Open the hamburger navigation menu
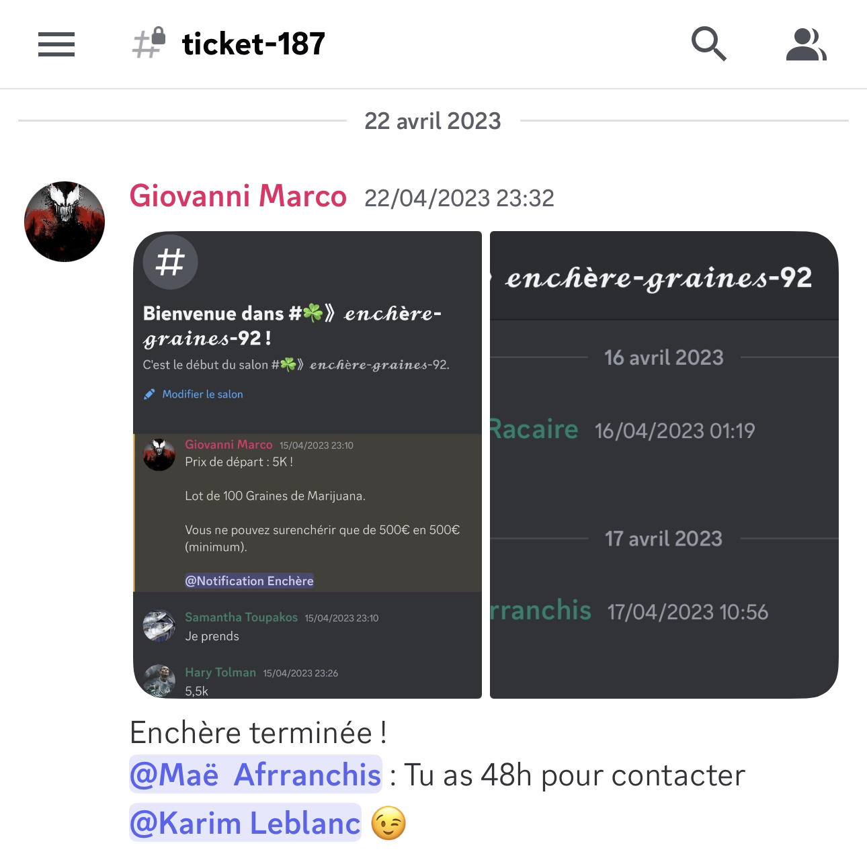 click(x=56, y=44)
